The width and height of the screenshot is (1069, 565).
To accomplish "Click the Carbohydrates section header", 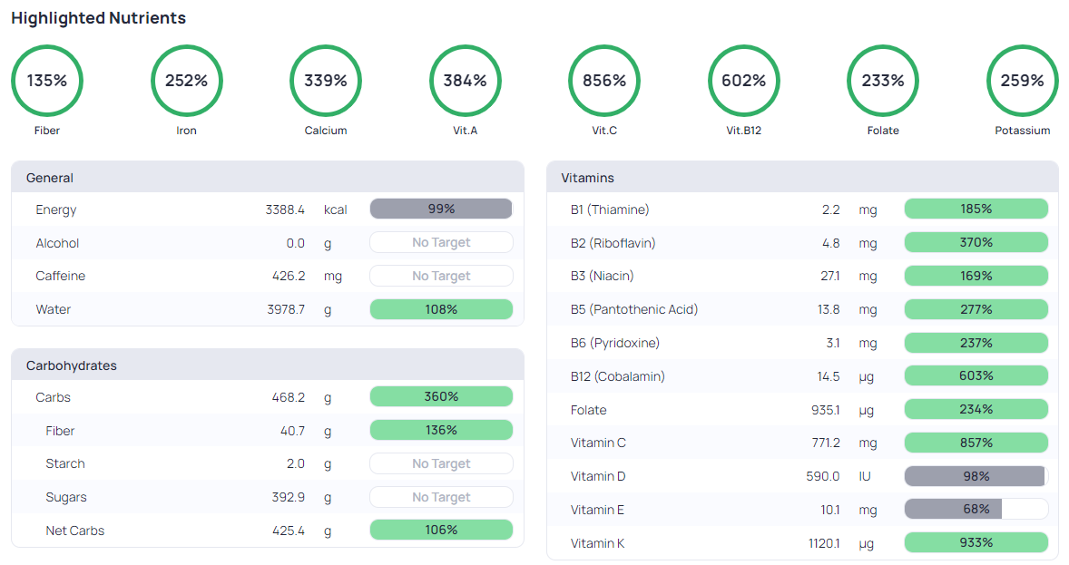I will coord(72,365).
